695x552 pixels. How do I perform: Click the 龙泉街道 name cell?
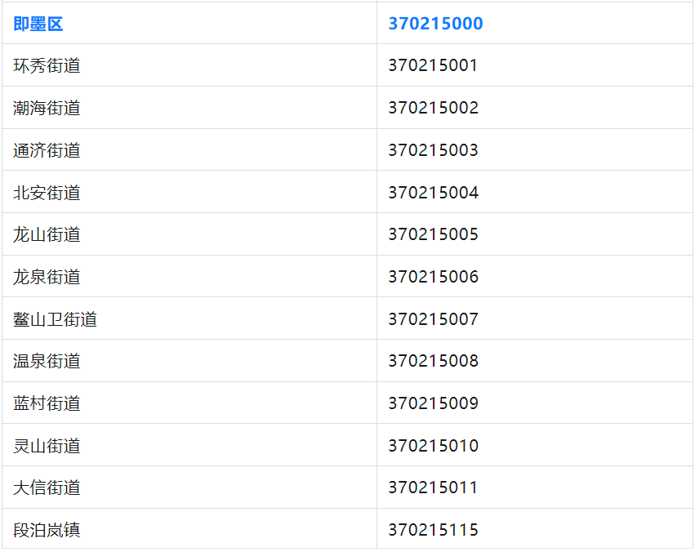[x=47, y=278]
